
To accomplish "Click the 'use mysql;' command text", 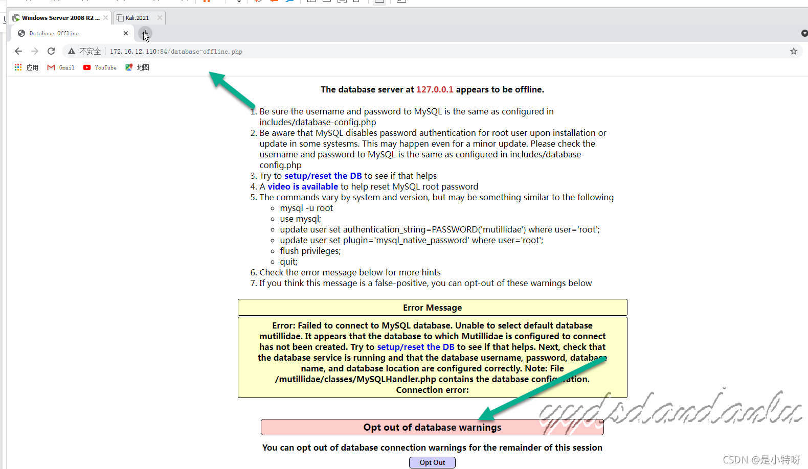I will click(x=301, y=219).
